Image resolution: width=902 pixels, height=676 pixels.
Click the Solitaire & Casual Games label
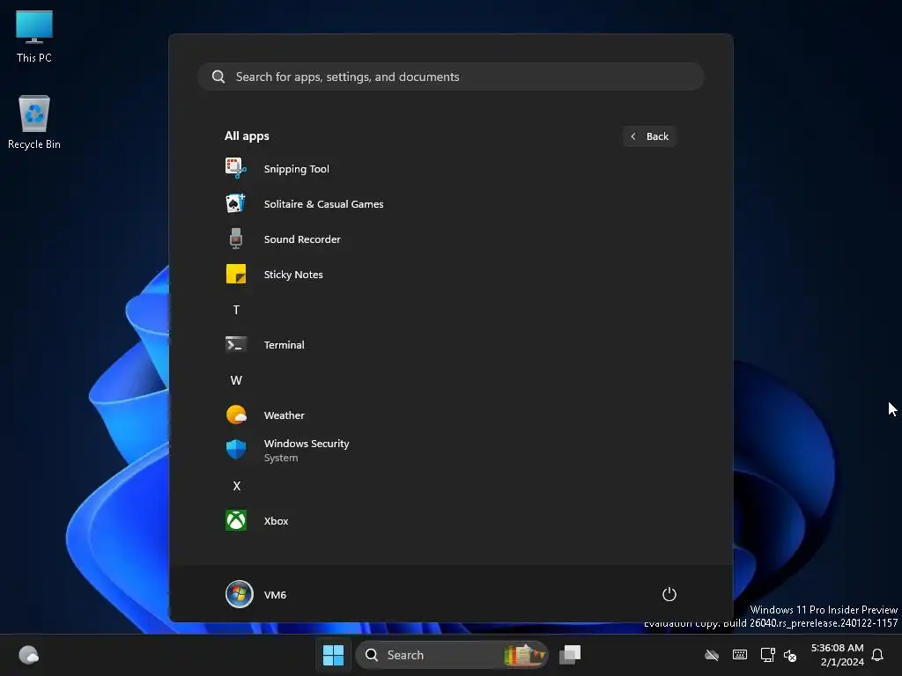point(323,204)
